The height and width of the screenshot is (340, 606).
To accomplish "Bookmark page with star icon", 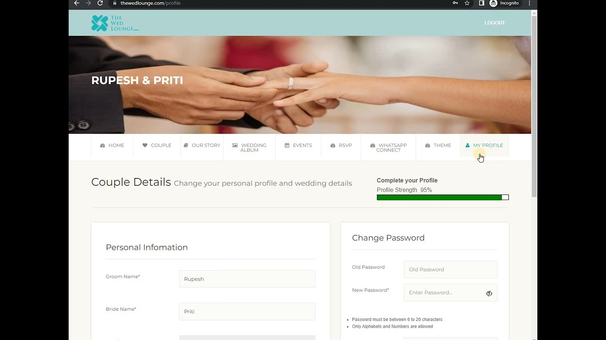I will tap(467, 3).
